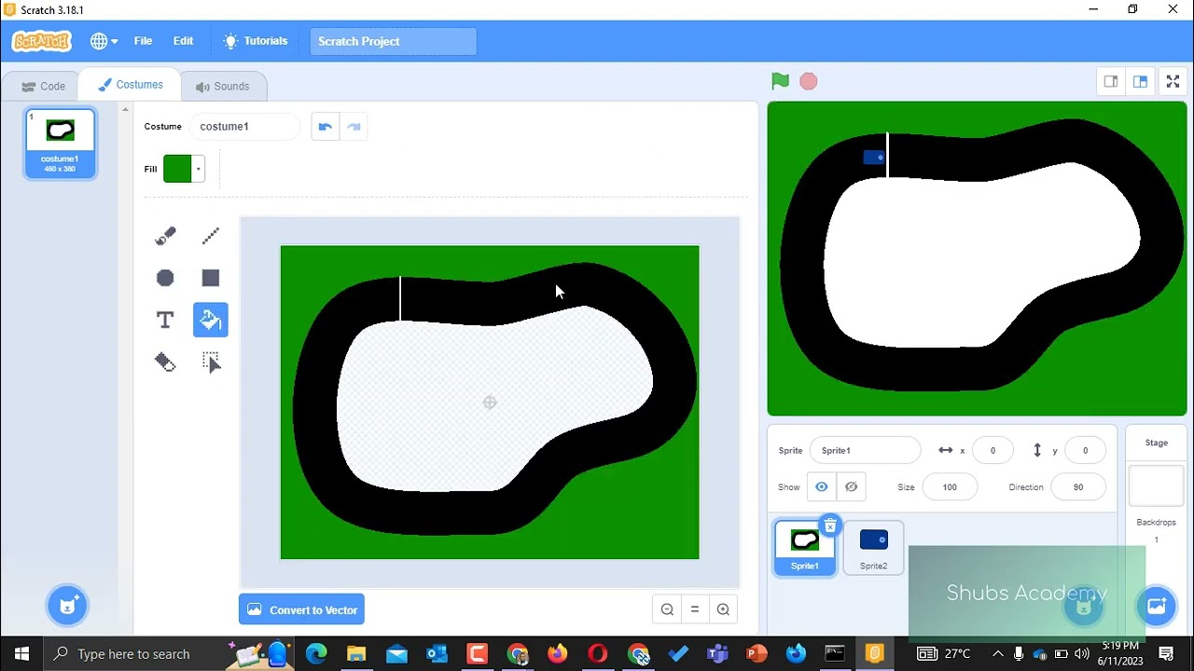Image resolution: width=1194 pixels, height=671 pixels.
Task: Hide the sprite with crossed-eye icon
Action: click(851, 486)
